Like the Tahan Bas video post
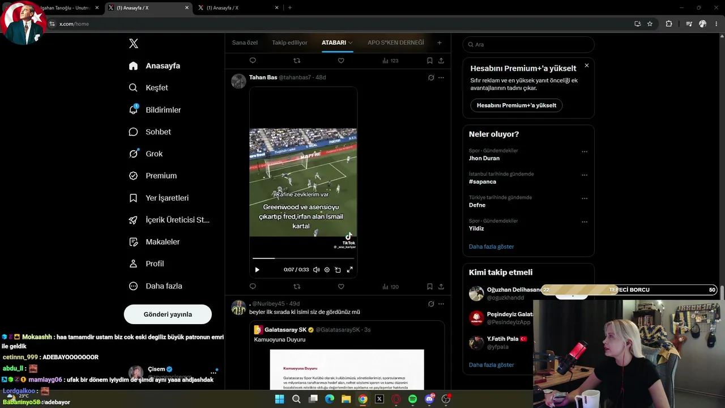Viewport: 725px width, 408px height. click(341, 287)
